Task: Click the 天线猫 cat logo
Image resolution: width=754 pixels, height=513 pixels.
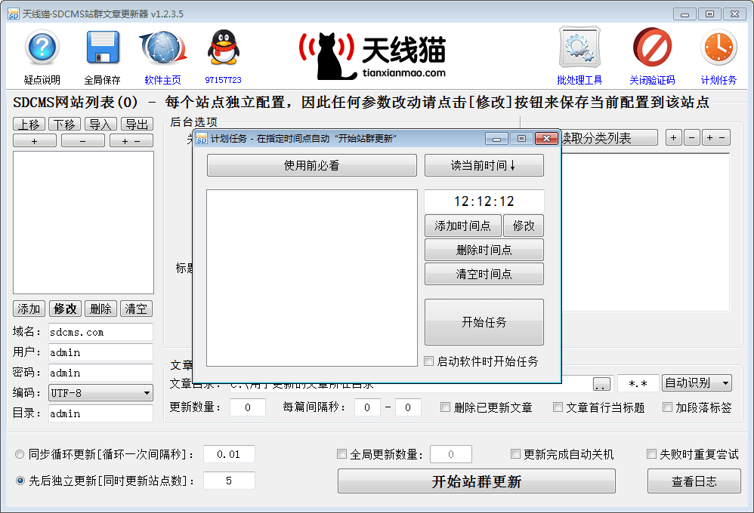Action: pos(372,56)
